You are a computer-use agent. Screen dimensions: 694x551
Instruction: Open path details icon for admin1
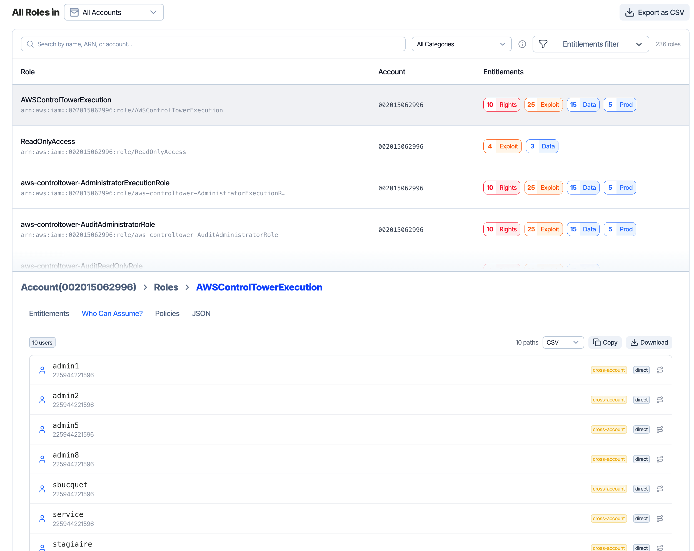pos(660,370)
